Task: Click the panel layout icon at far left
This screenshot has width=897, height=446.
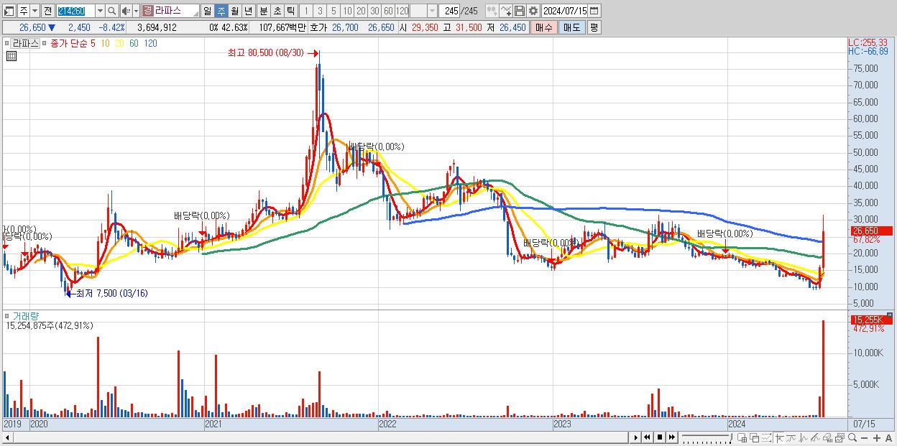Action: (9, 11)
